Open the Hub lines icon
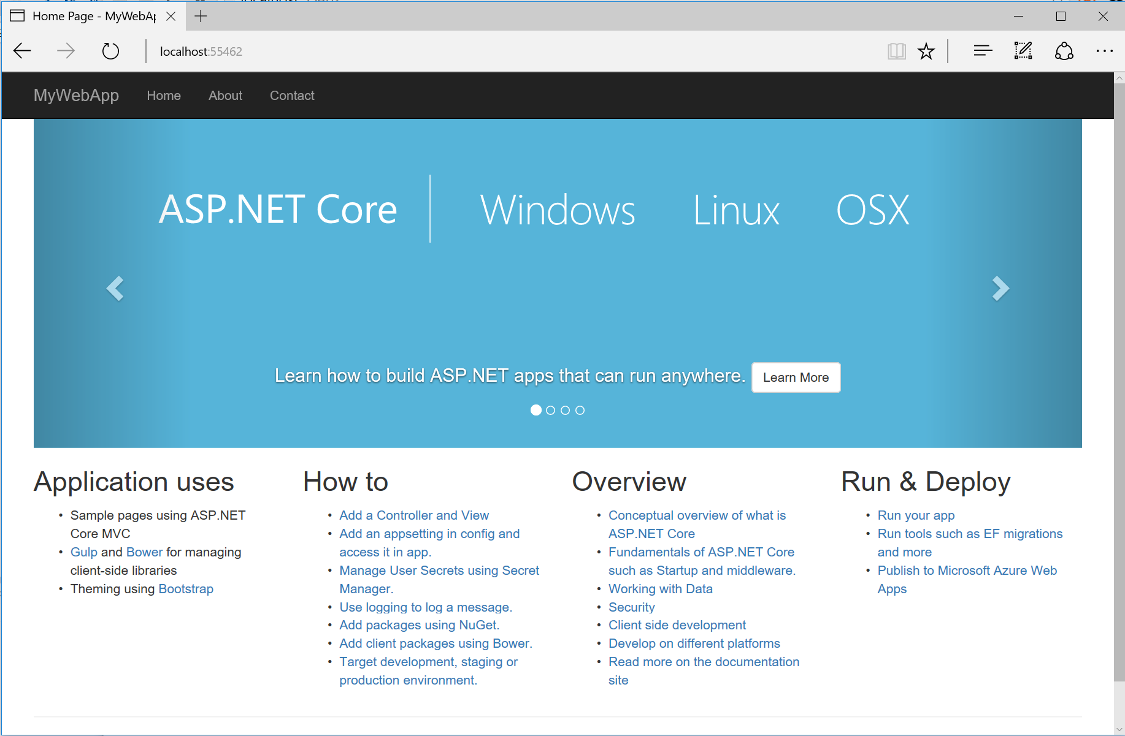The height and width of the screenshot is (736, 1125). click(x=983, y=51)
